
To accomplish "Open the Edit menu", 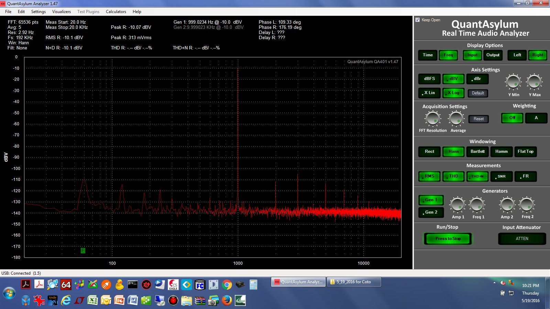I will (x=21, y=12).
